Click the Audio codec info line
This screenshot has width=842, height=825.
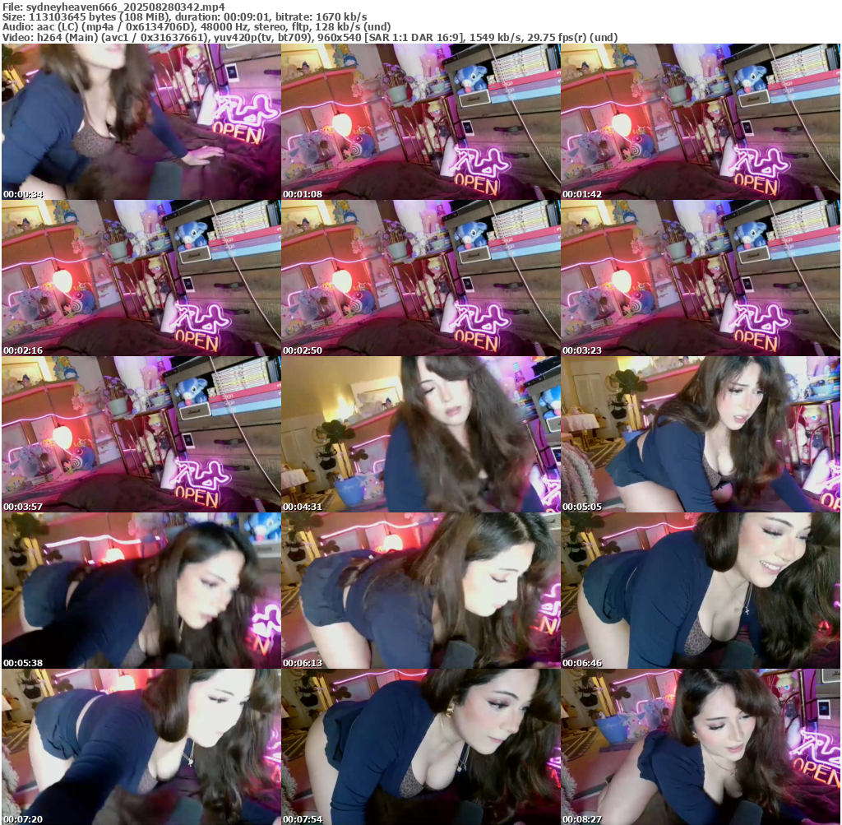[x=197, y=27]
